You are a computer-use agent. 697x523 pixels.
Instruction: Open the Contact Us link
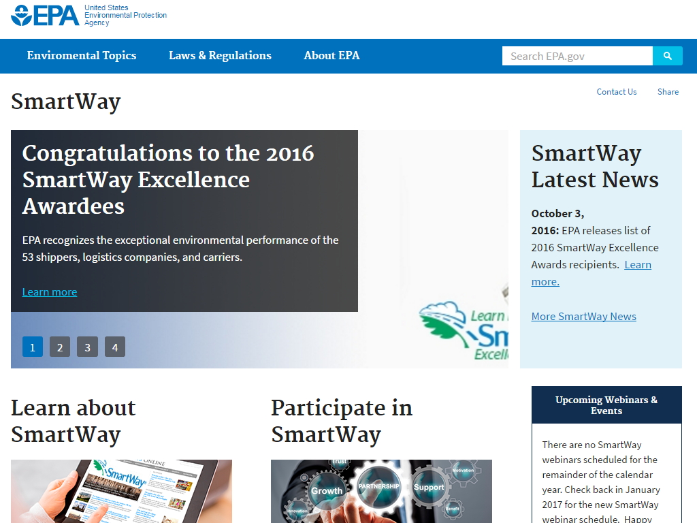click(616, 92)
